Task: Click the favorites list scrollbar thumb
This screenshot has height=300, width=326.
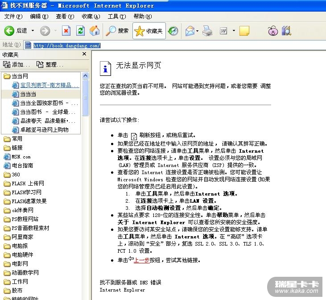Action: 86,98
